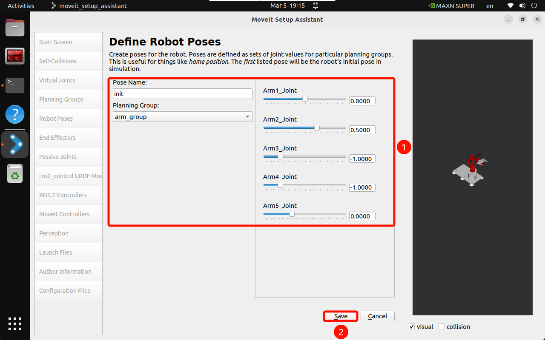Screen dimensions: 545x340
Task: Cancel the pose editing
Action: 378,316
